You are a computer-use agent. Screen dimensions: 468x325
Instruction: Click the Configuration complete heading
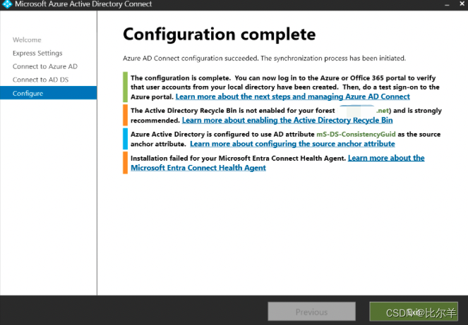coord(220,35)
